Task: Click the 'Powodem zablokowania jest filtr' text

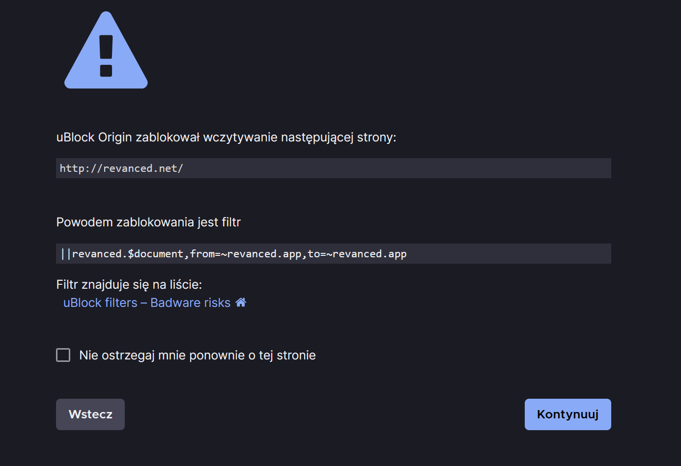Action: click(x=148, y=222)
